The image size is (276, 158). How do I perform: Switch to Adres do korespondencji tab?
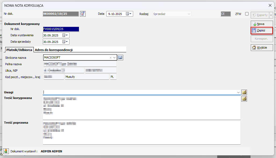click(54, 50)
